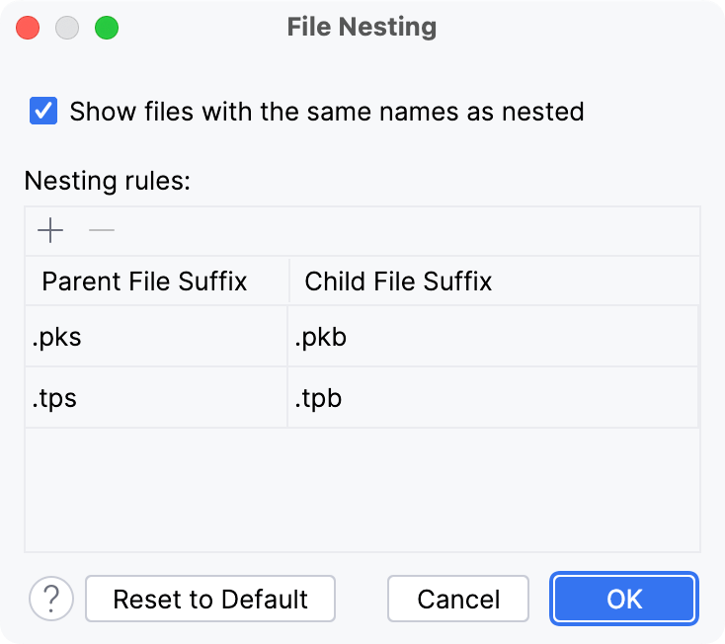
Task: Select the .tps parent suffix cell
Action: coord(156,398)
